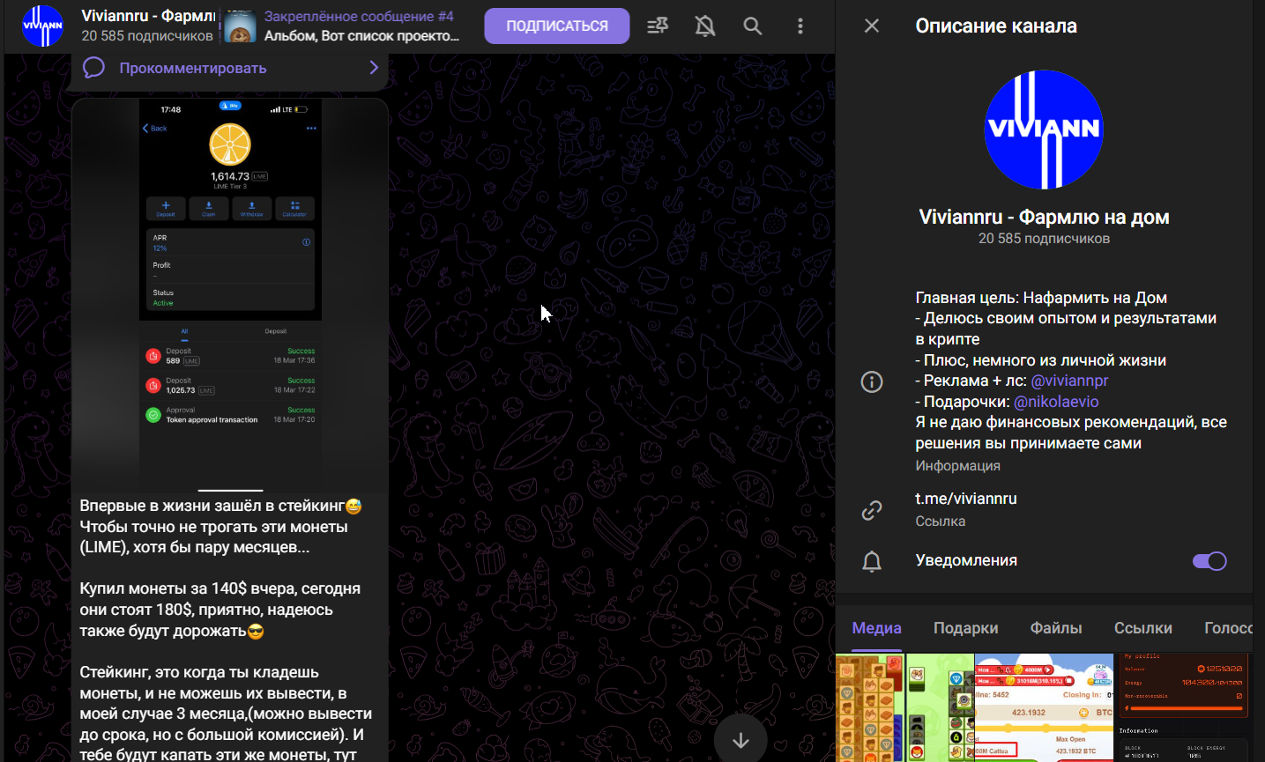Click the comment bubble icon
Screen dimensions: 1265x762
point(94,68)
